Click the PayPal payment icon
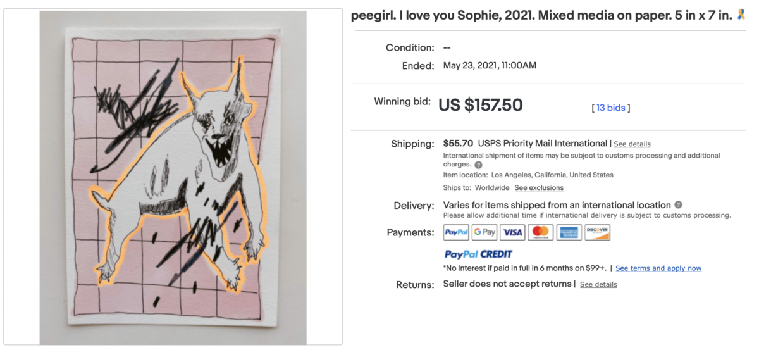This screenshot has width=759, height=357. (x=456, y=232)
